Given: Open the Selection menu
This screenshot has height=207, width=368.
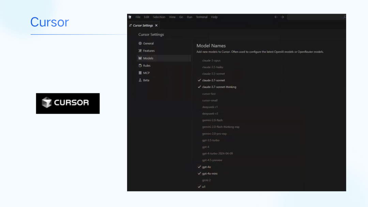Looking at the screenshot, I should 159,17.
